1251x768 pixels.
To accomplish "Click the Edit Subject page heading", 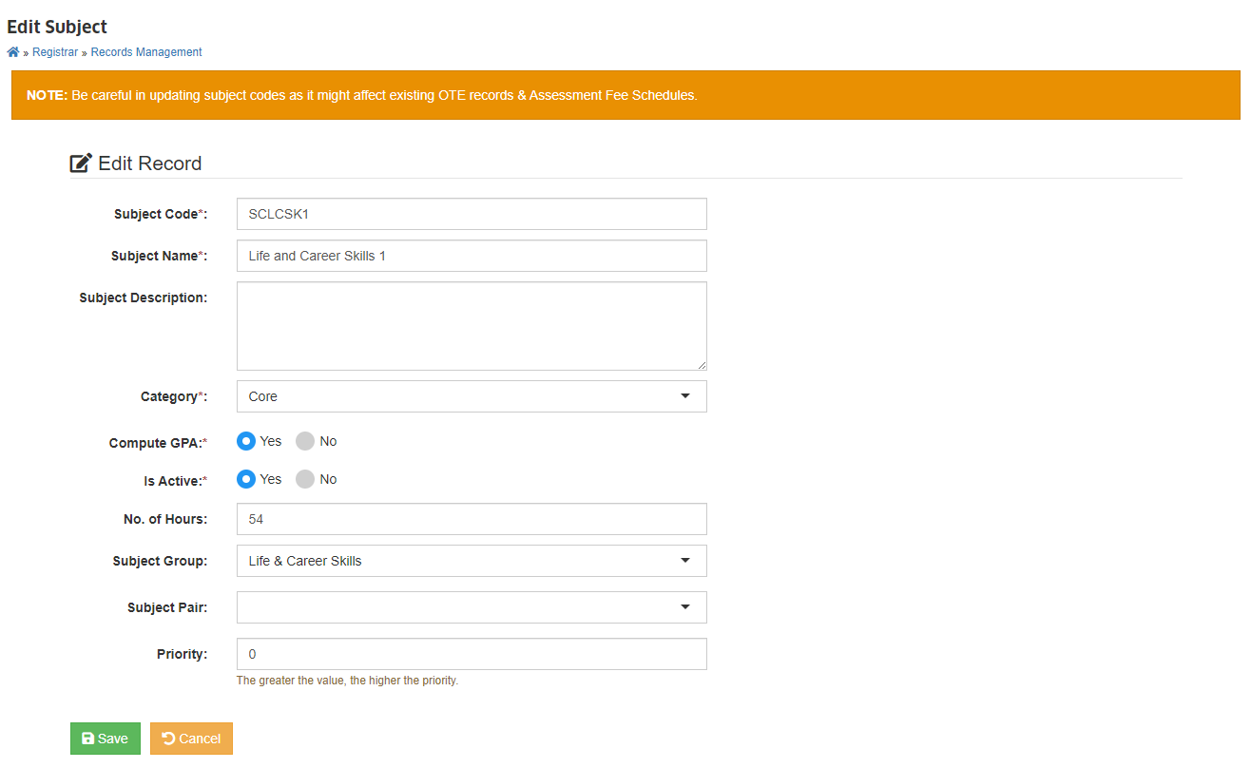I will coord(57,27).
